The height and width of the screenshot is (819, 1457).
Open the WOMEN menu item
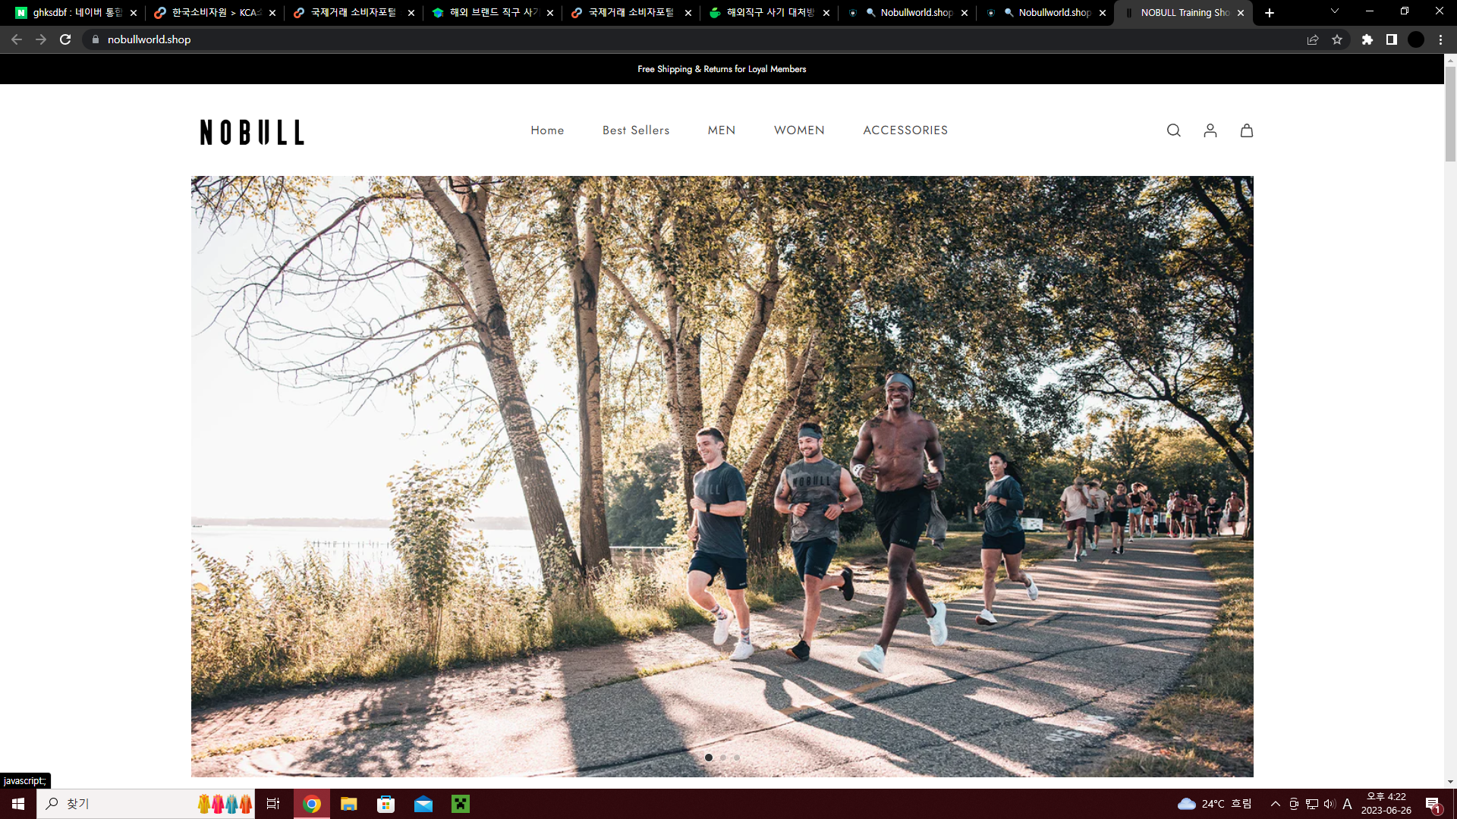[x=799, y=130]
